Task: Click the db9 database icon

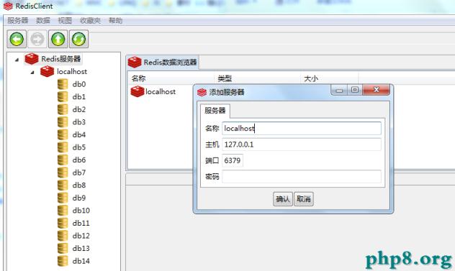Action: click(63, 198)
